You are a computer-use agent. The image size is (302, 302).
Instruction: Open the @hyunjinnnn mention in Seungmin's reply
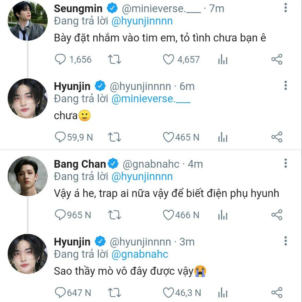tap(142, 21)
